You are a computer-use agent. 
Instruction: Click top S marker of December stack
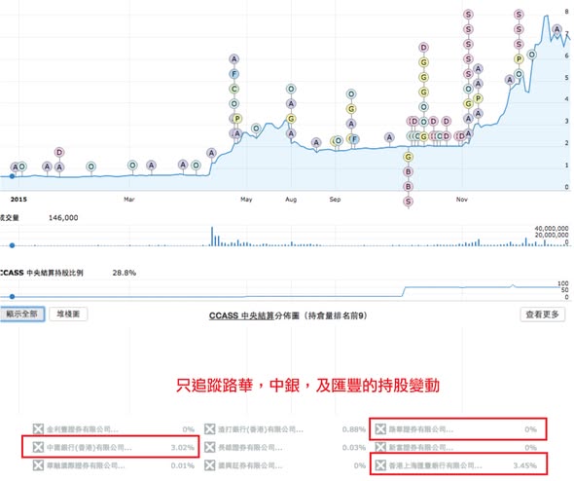tap(519, 15)
